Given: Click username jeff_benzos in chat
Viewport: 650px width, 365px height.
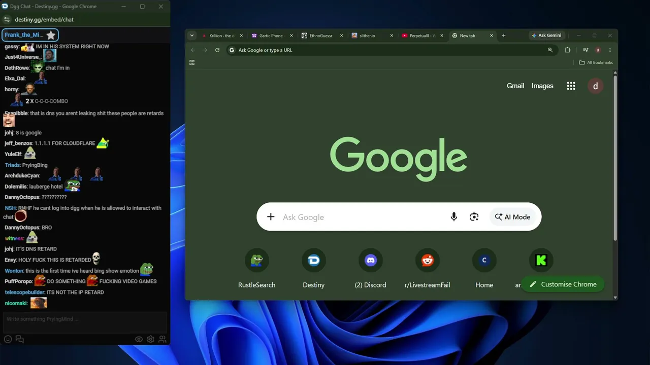Looking at the screenshot, I should (19, 143).
